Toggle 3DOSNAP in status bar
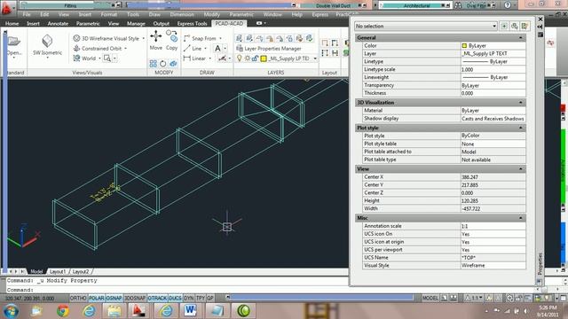This screenshot has height=319, width=568. pyautogui.click(x=135, y=298)
